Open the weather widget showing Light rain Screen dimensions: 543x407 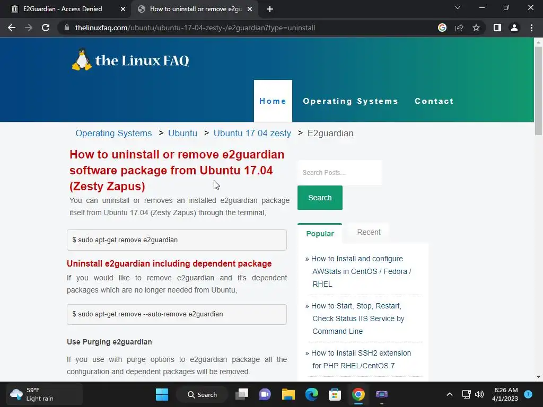45,394
